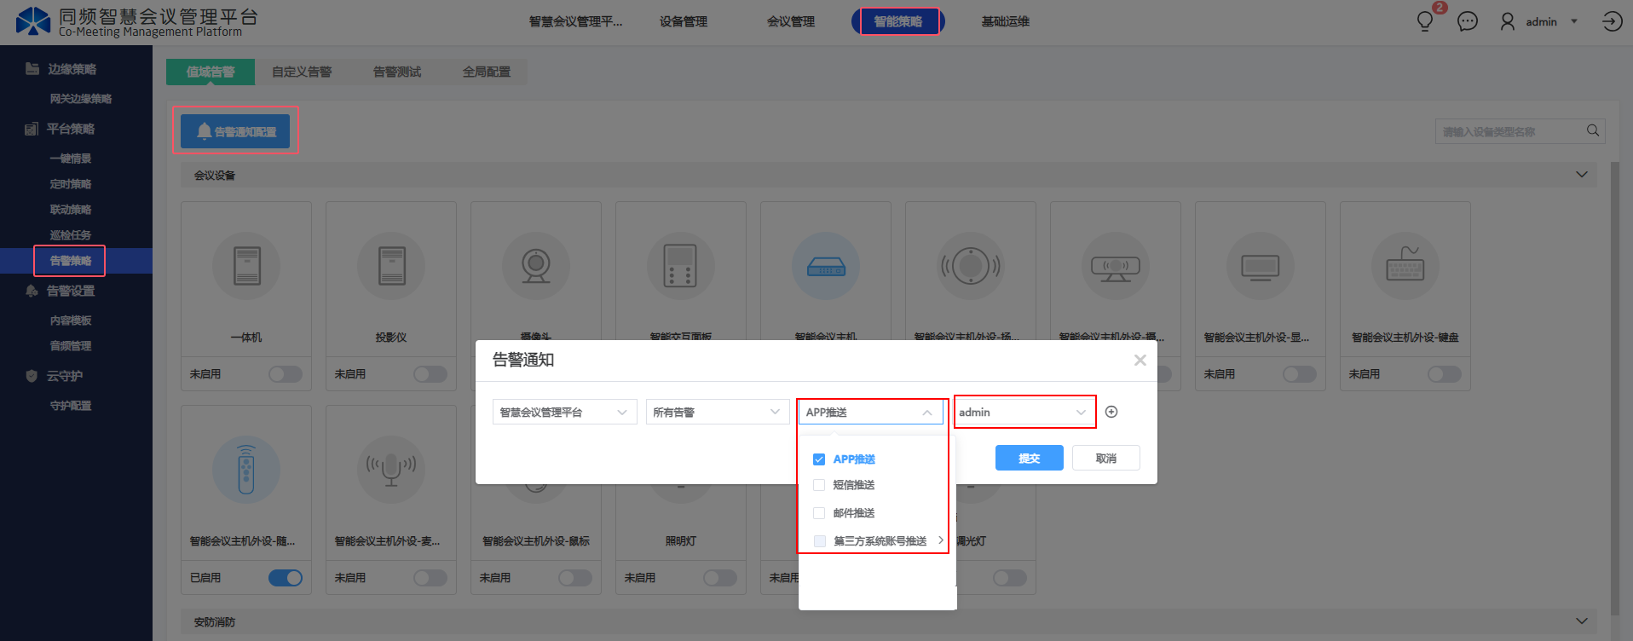The image size is (1633, 641).
Task: Select the 一体机 device icon
Action: tap(246, 266)
